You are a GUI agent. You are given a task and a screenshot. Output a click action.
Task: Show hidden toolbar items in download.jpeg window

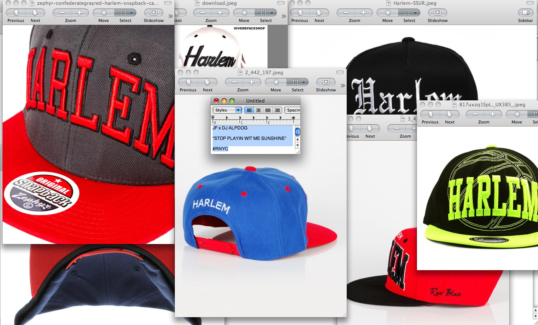tap(284, 16)
